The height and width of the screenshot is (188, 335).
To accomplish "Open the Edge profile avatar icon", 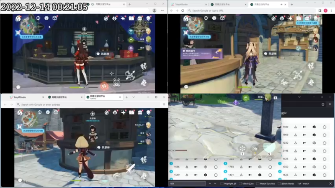I will click(x=154, y=10).
